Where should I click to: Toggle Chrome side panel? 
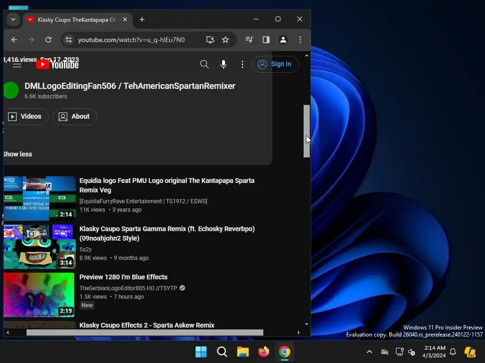[x=266, y=40]
